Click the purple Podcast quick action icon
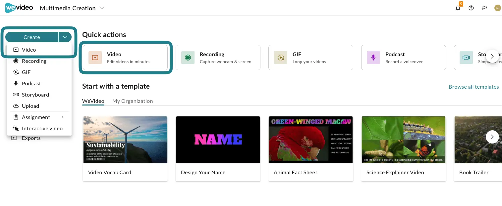The height and width of the screenshot is (206, 502). click(x=373, y=58)
